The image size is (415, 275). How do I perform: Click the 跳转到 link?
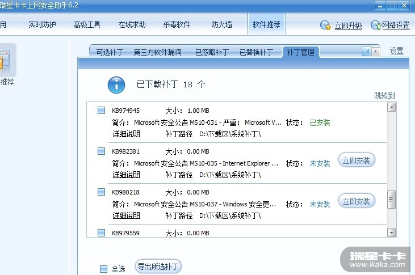(384, 95)
